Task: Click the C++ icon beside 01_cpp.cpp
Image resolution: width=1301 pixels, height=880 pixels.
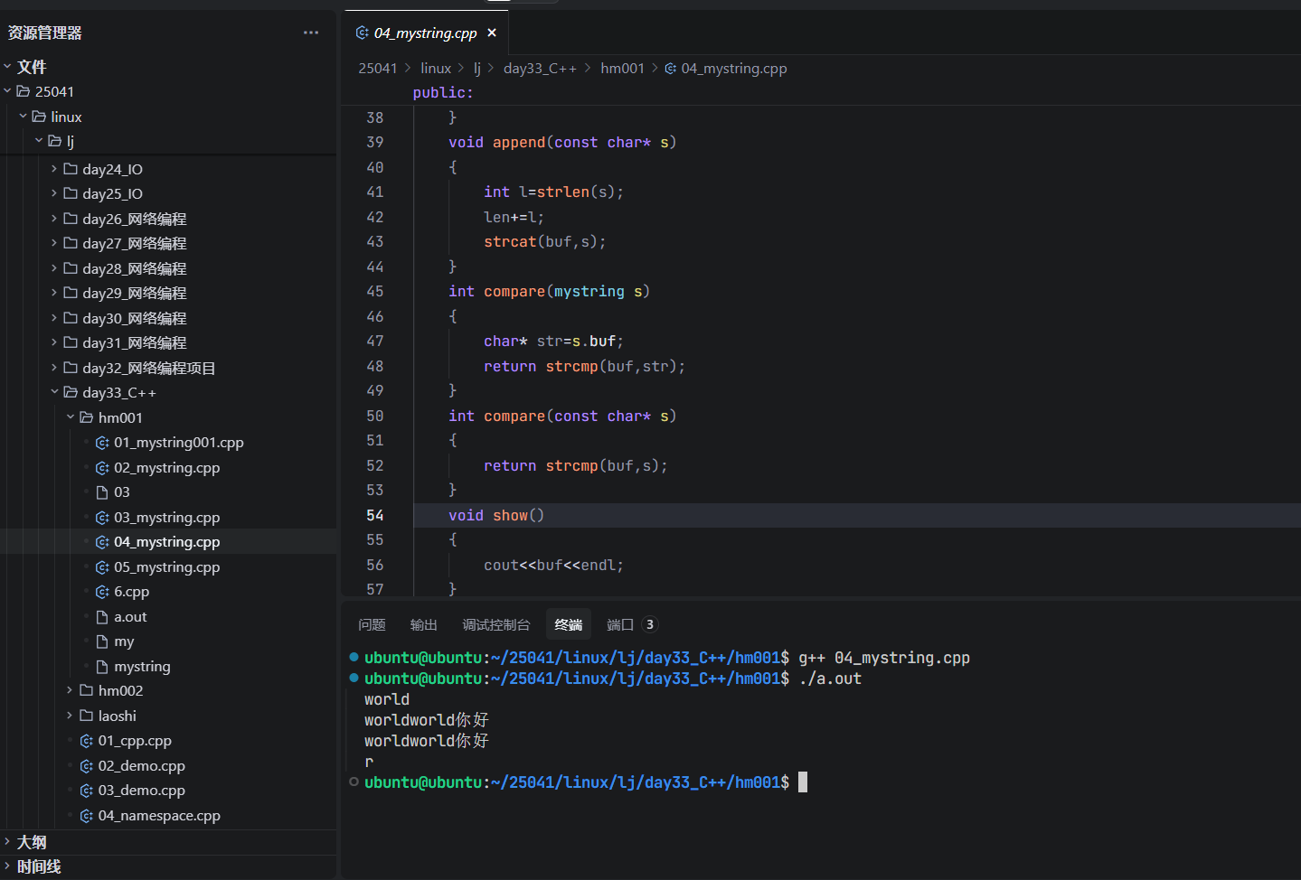Action: click(x=87, y=741)
